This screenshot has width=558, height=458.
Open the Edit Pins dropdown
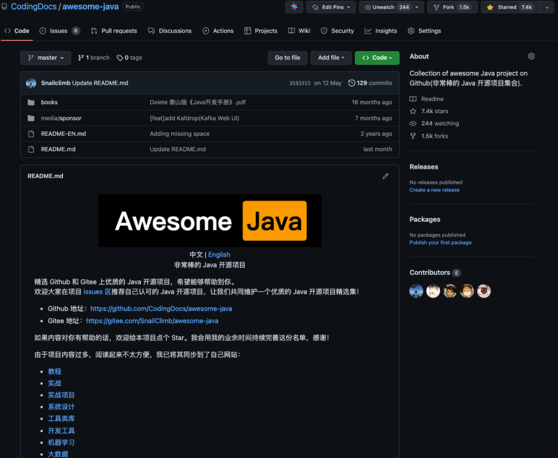point(331,7)
